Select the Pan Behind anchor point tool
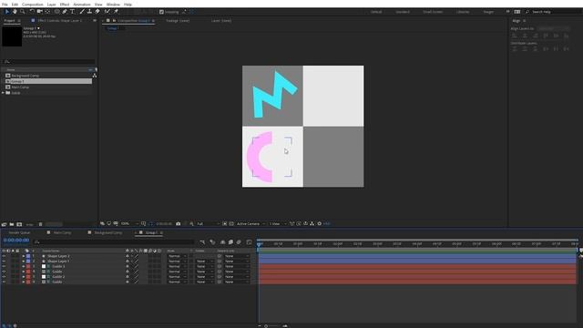583x328 pixels. click(47, 12)
